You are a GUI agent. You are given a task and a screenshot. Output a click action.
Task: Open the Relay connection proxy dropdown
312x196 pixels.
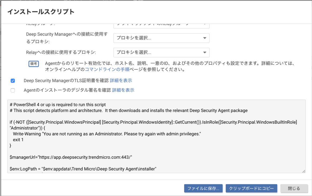coord(161,52)
